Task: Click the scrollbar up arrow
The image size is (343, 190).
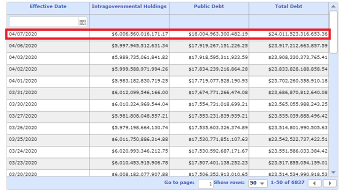Action: tap(333, 6)
